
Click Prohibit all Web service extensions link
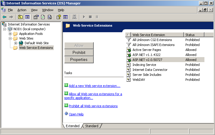93,106
